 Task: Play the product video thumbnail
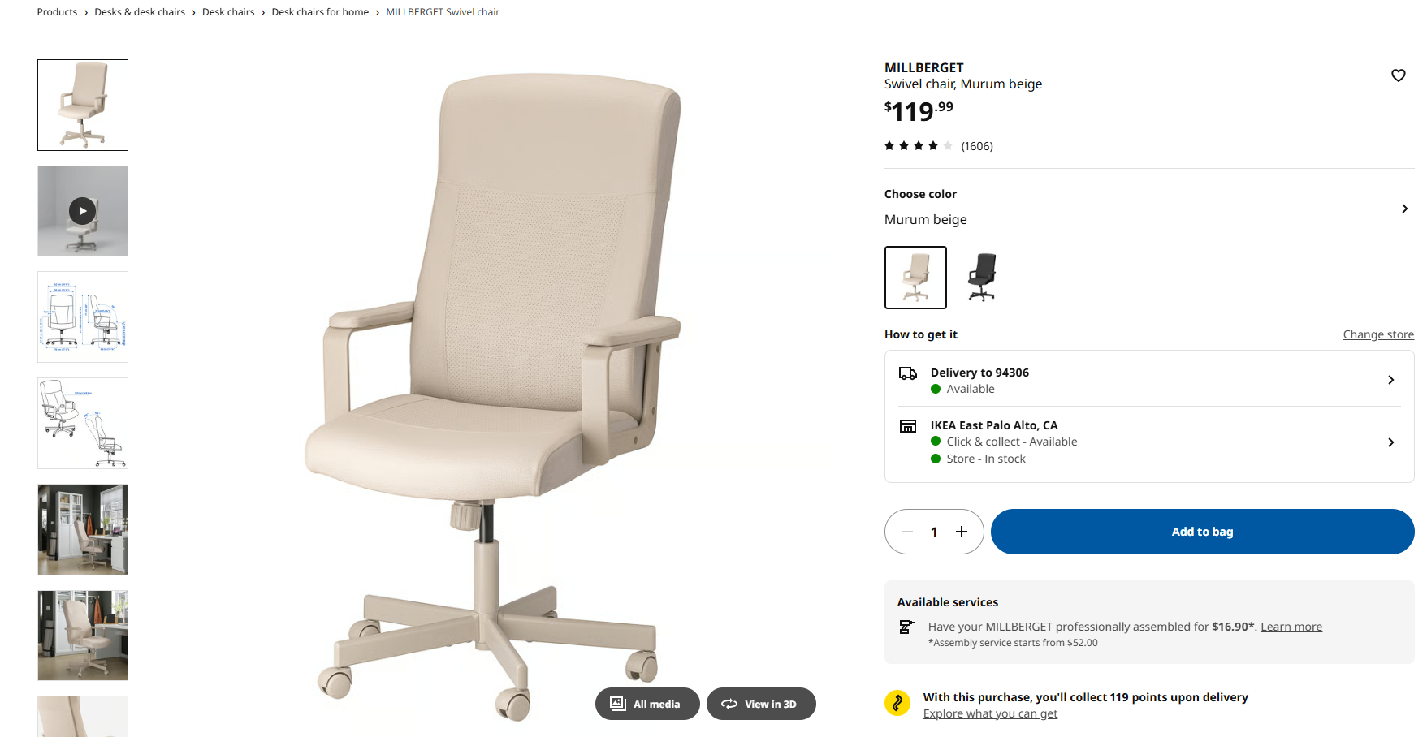pyautogui.click(x=83, y=211)
